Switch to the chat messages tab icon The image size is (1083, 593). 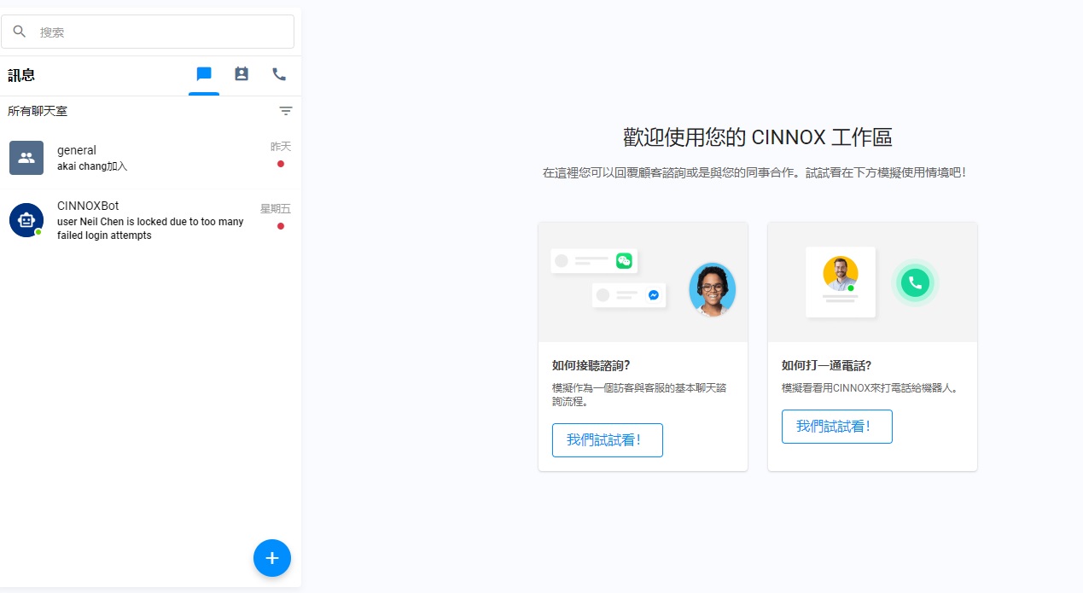coord(204,74)
